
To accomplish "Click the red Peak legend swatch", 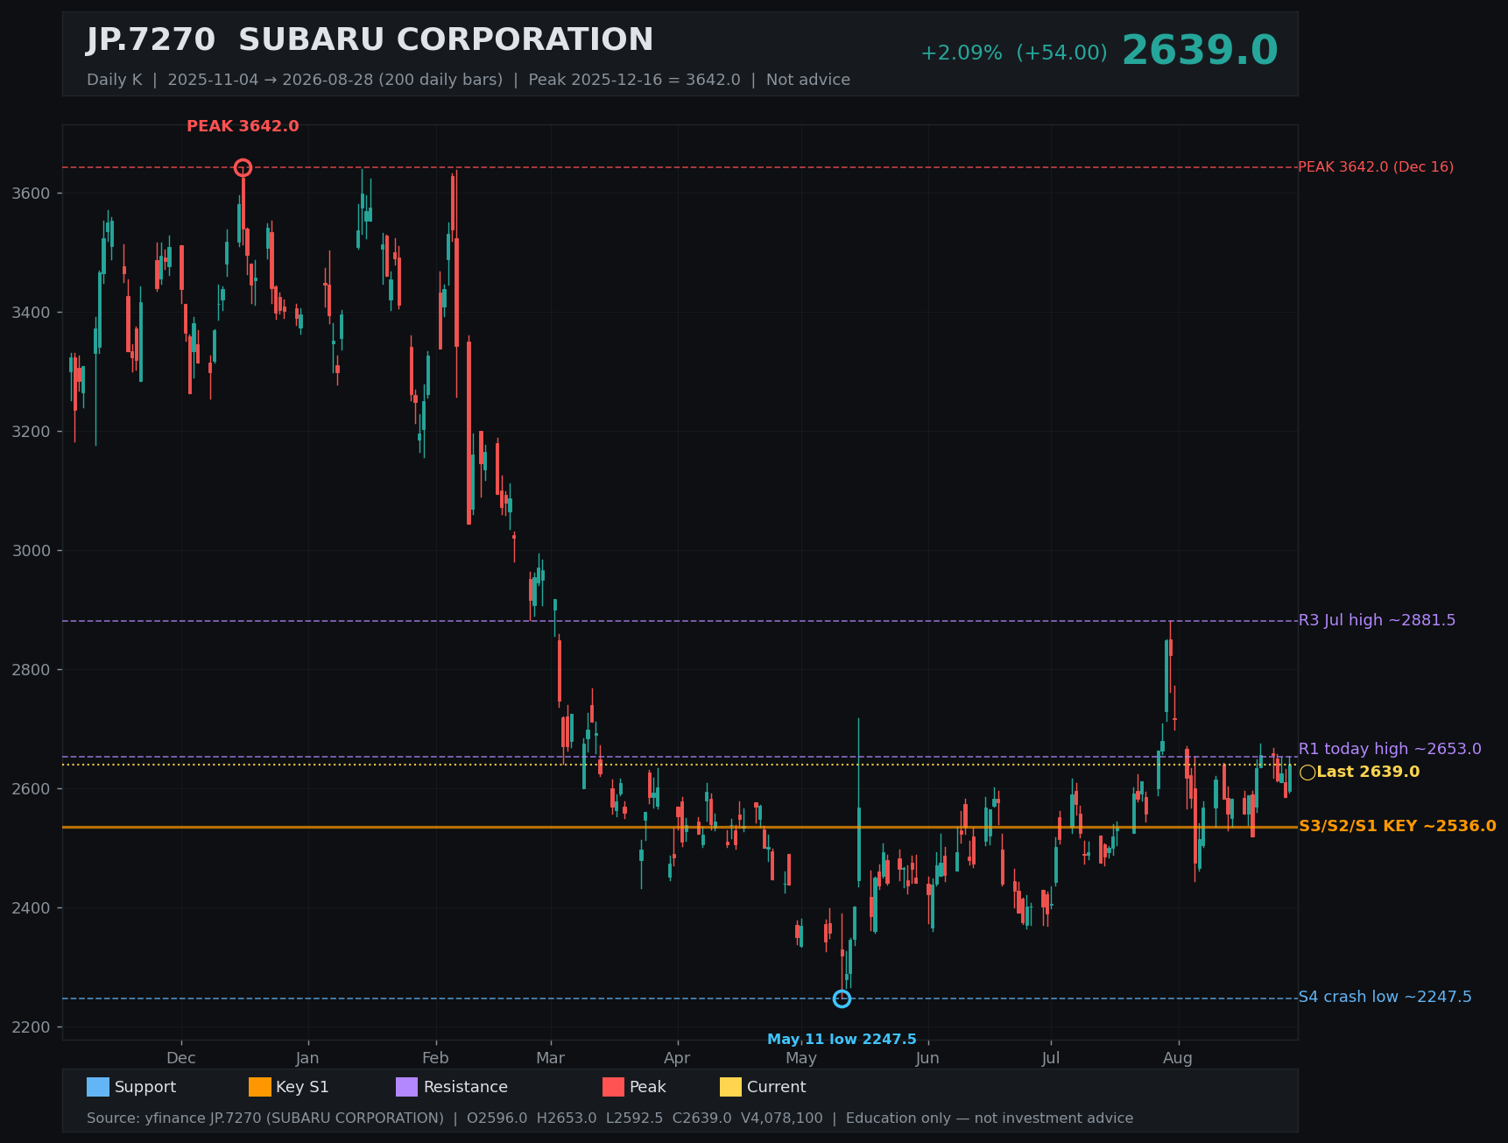I will [614, 1087].
